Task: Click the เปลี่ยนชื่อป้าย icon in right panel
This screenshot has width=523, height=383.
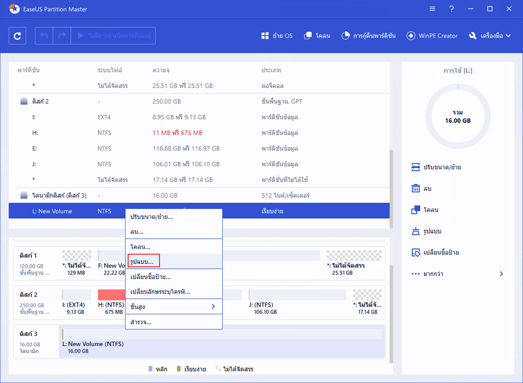Action: tap(416, 252)
